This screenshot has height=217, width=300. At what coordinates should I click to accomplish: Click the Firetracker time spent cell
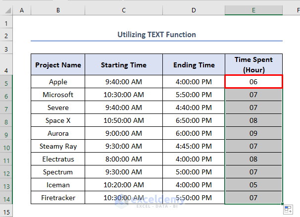(253, 198)
